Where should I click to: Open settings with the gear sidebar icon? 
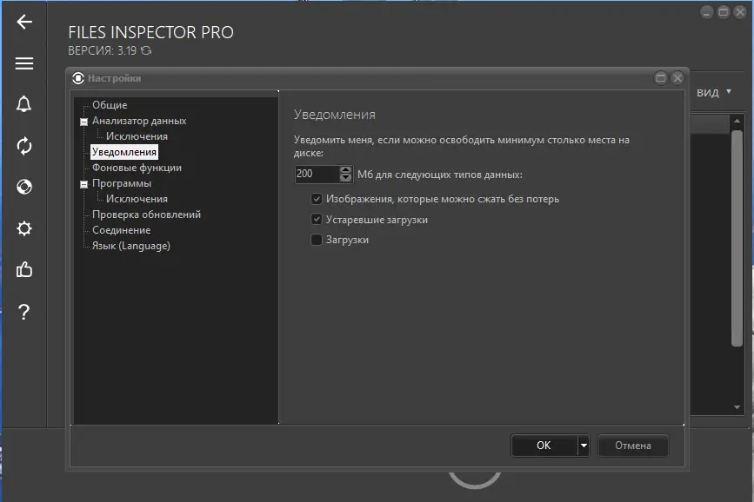24,228
